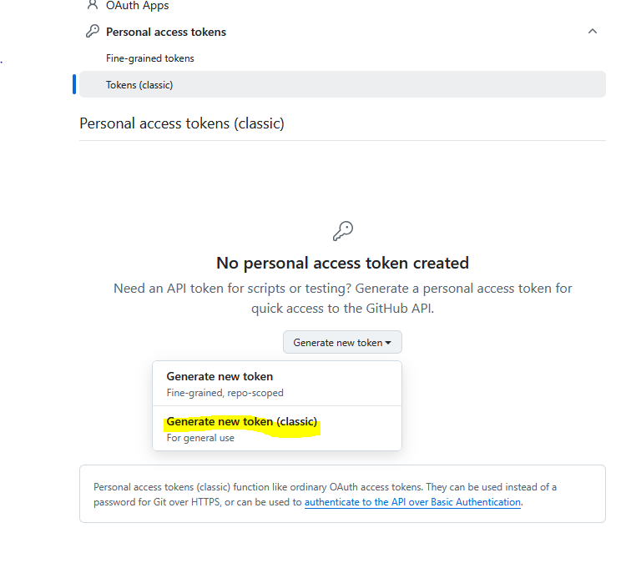The image size is (626, 568).
Task: Click the caret arrow on Generate new token
Action: point(388,343)
